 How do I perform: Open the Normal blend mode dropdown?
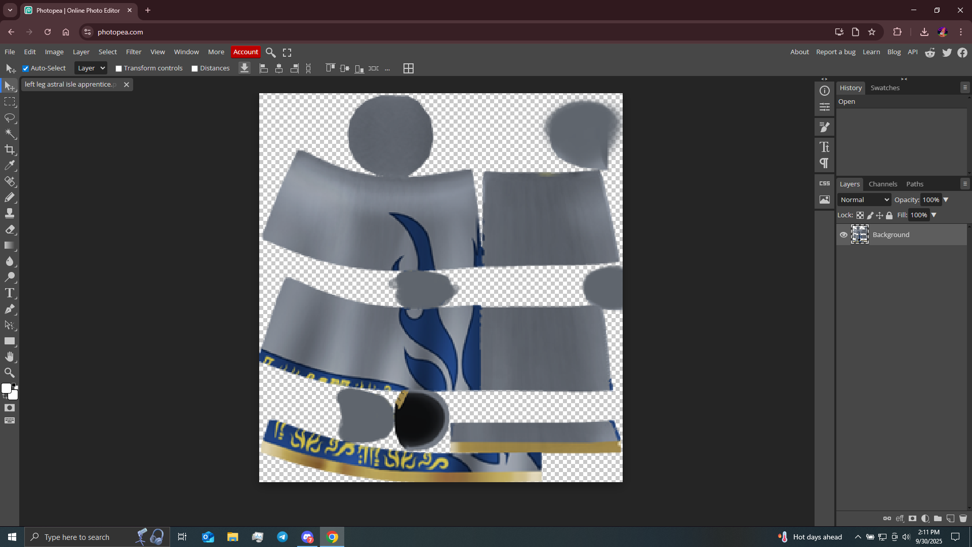[864, 200]
